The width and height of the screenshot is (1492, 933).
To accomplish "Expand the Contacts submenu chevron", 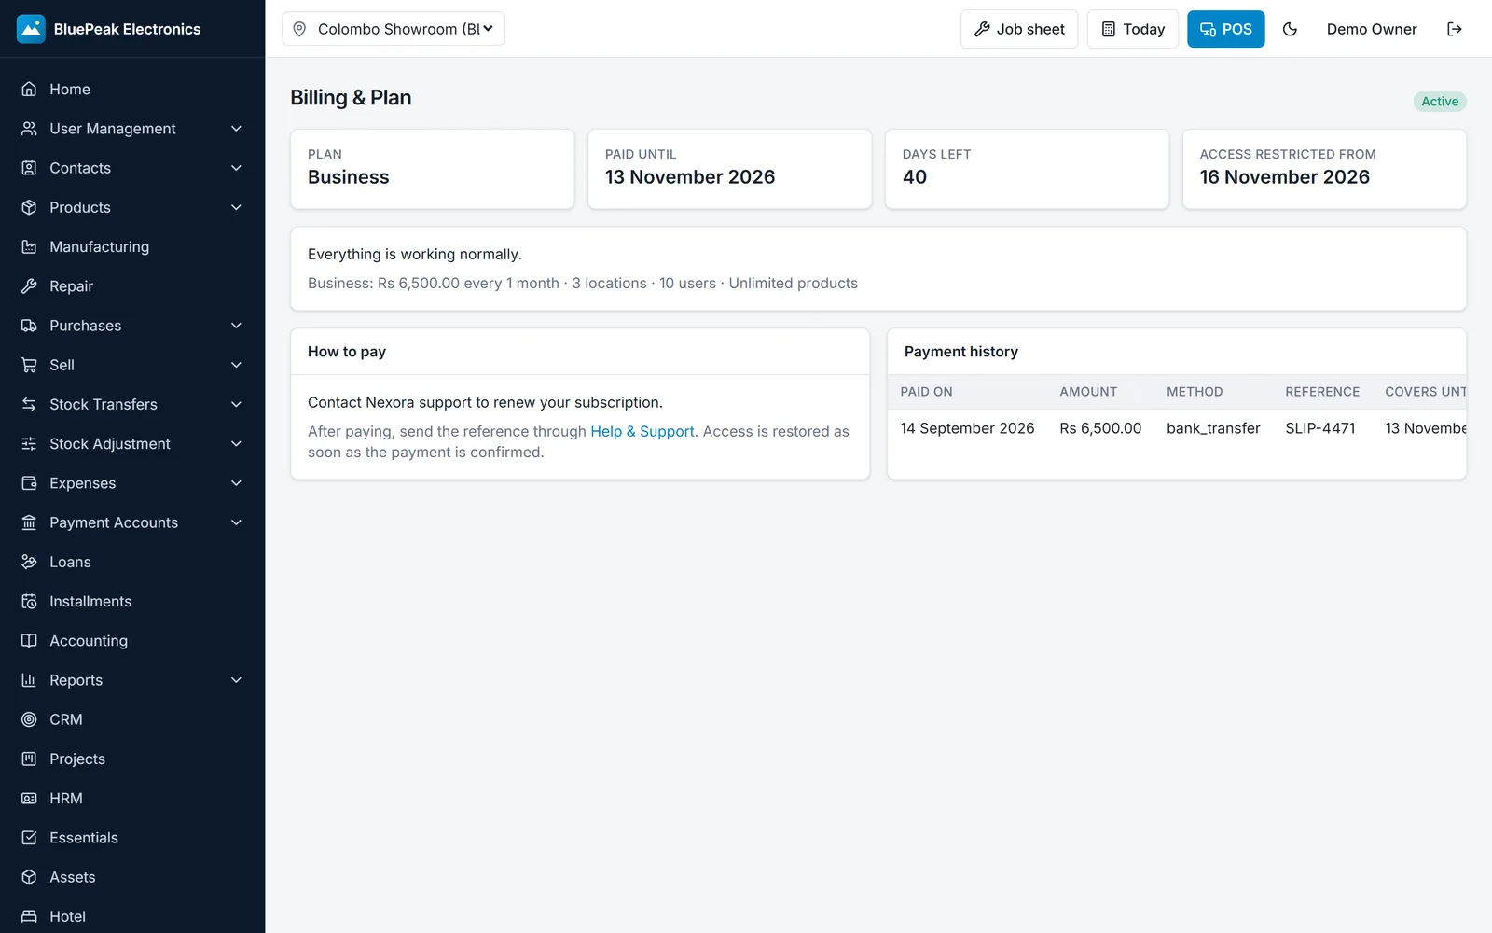I will point(236,168).
